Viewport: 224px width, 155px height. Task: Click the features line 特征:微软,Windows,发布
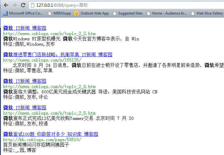29,44
